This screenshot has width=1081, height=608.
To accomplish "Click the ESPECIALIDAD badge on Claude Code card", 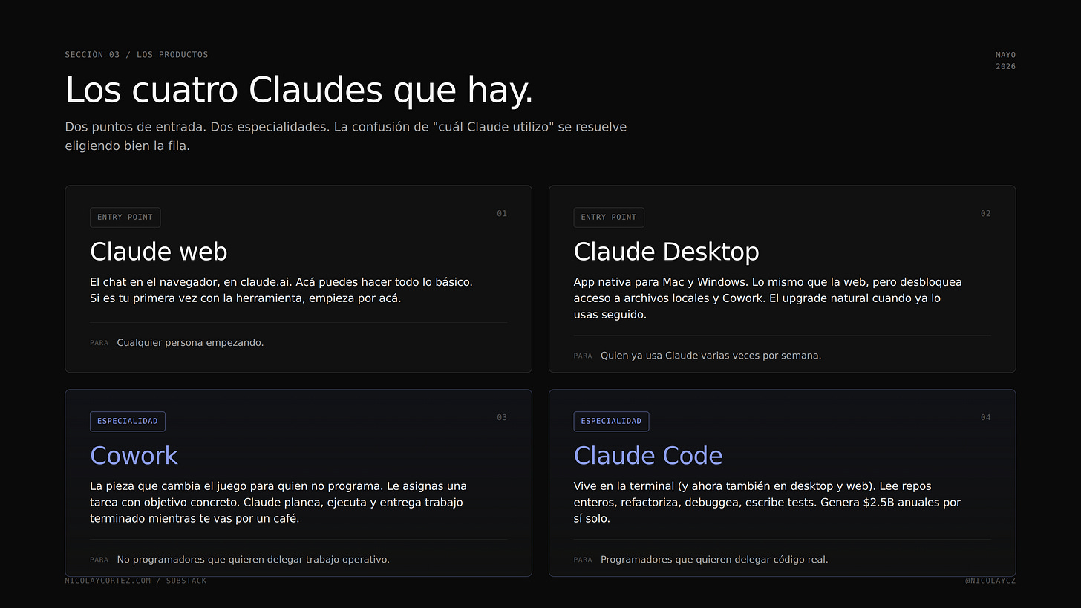I will click(x=611, y=422).
